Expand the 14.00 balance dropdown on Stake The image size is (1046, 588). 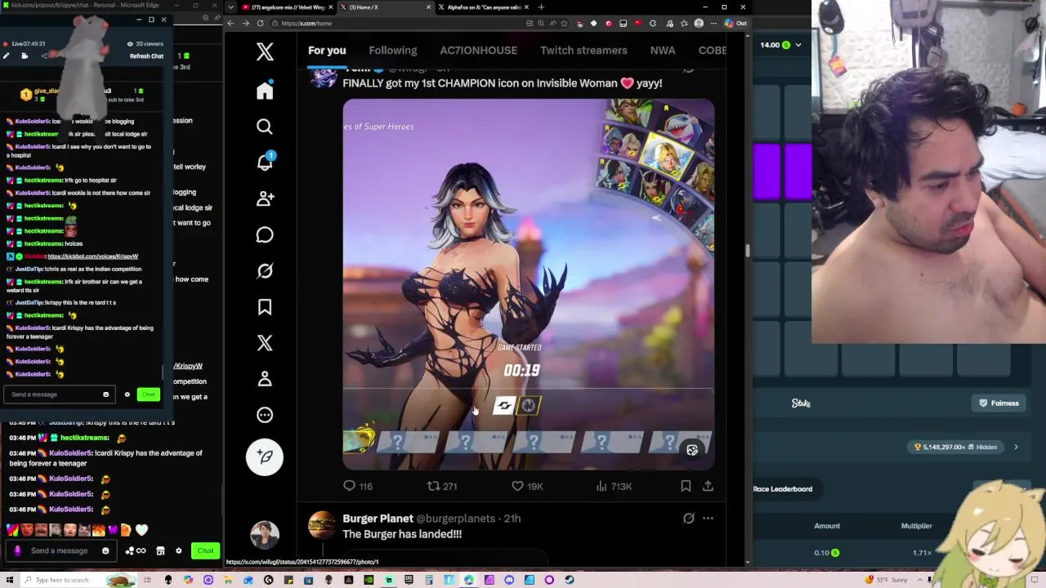point(798,45)
